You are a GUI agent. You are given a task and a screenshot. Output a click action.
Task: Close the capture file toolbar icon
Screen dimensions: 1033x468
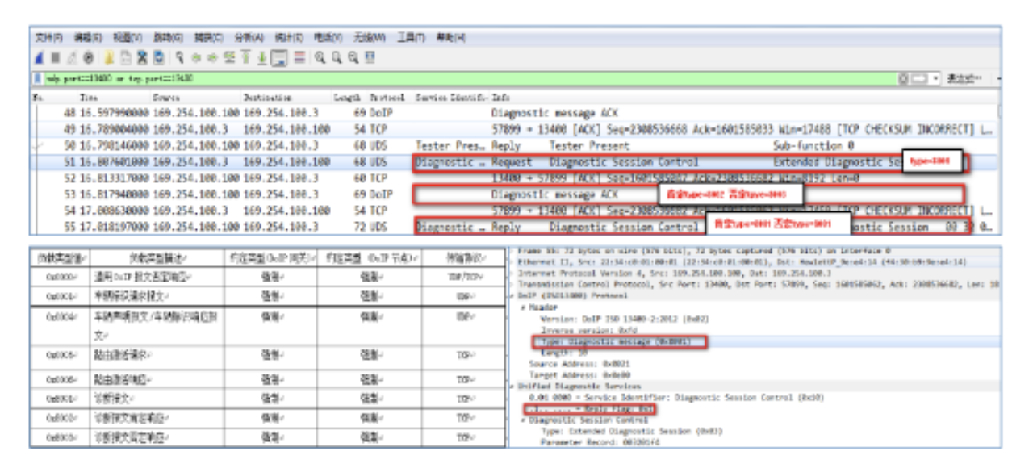(142, 57)
